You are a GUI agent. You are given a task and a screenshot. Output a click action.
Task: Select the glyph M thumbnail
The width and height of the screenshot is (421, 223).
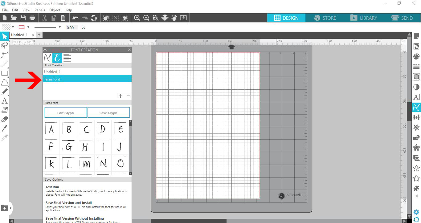[x=86, y=164]
